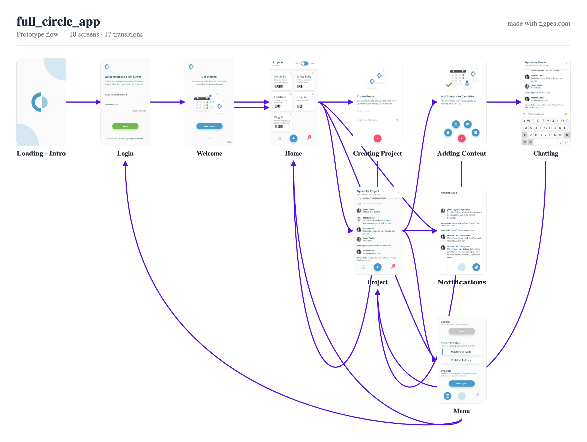Click 'Creating Project' screen label
This screenshot has width=587, height=442.
click(x=378, y=153)
